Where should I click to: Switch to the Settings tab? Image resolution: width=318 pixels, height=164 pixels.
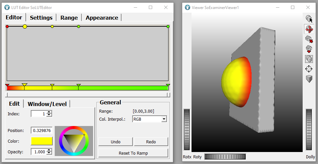(x=41, y=18)
